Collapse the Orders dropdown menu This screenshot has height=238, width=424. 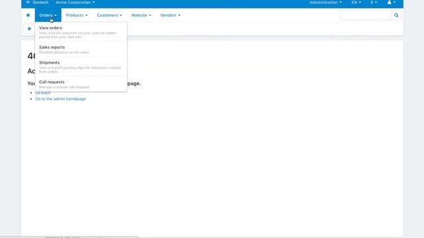click(x=48, y=15)
